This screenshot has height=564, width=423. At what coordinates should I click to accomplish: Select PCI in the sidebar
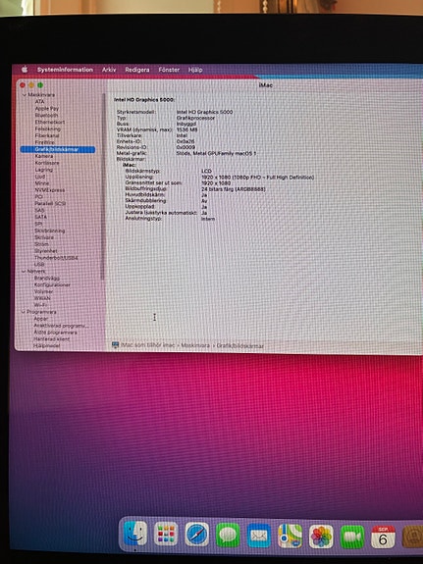pyautogui.click(x=38, y=197)
